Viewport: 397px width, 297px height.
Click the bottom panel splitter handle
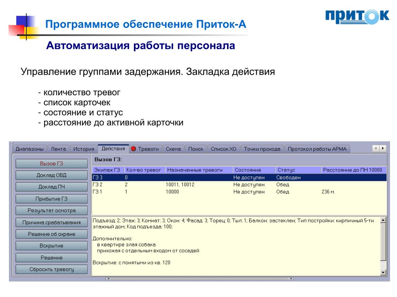[x=199, y=278]
